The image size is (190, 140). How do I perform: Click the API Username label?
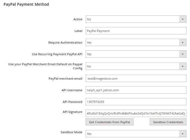coord(72,90)
